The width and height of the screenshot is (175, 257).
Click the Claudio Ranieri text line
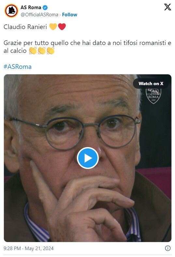(25, 27)
